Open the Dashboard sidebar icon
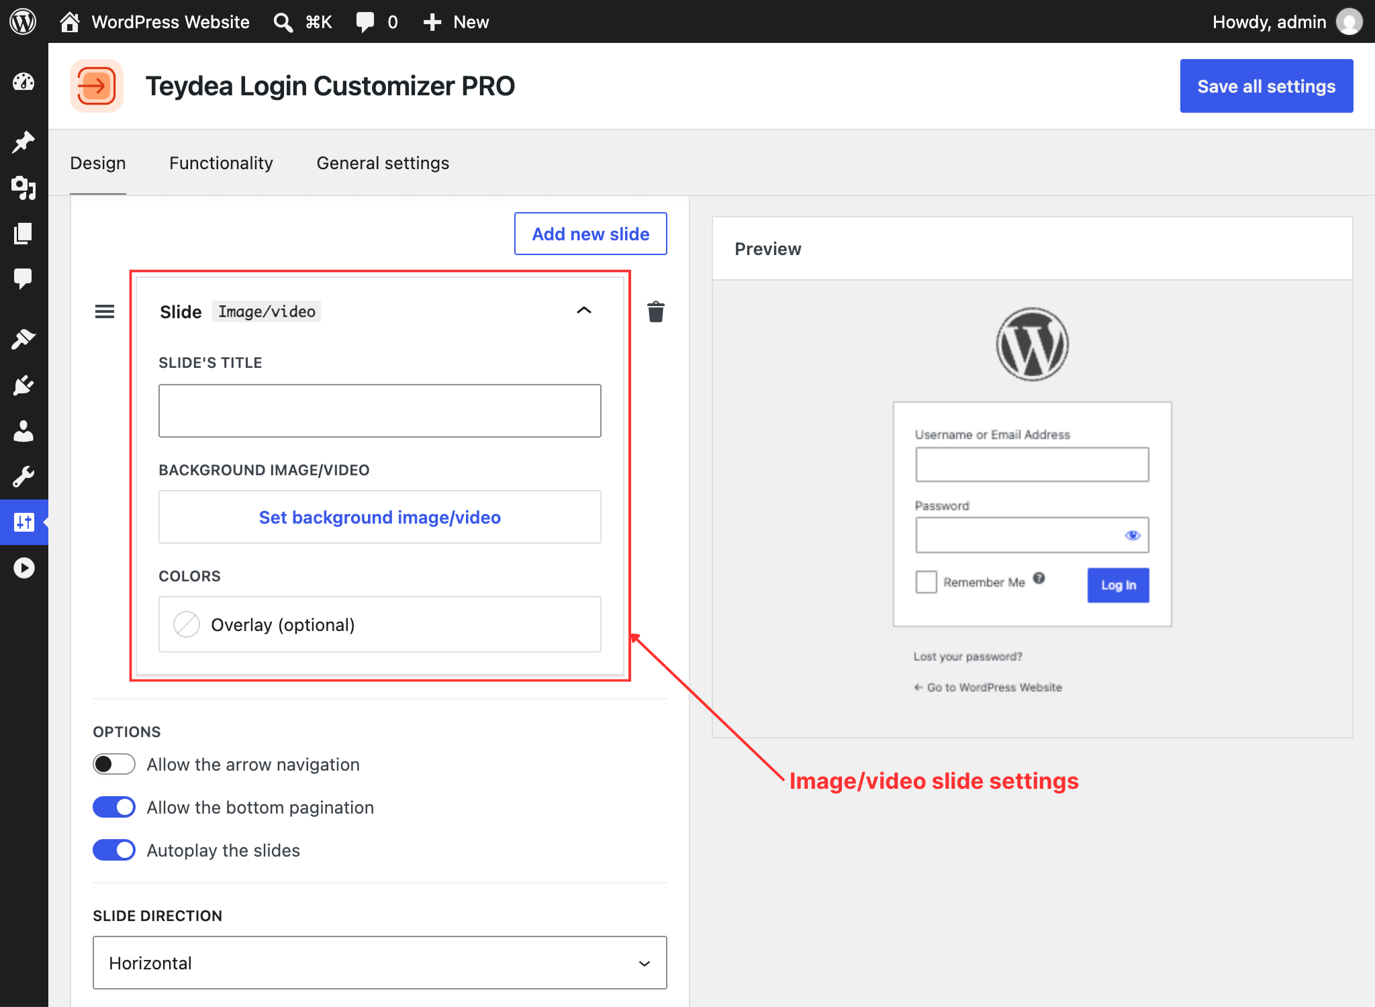This screenshot has width=1375, height=1007. coord(23,82)
